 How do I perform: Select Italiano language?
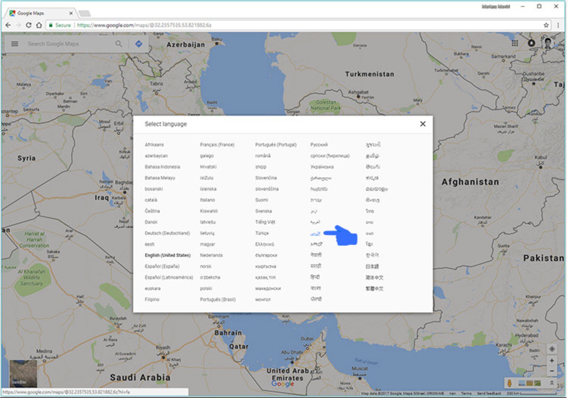207,200
